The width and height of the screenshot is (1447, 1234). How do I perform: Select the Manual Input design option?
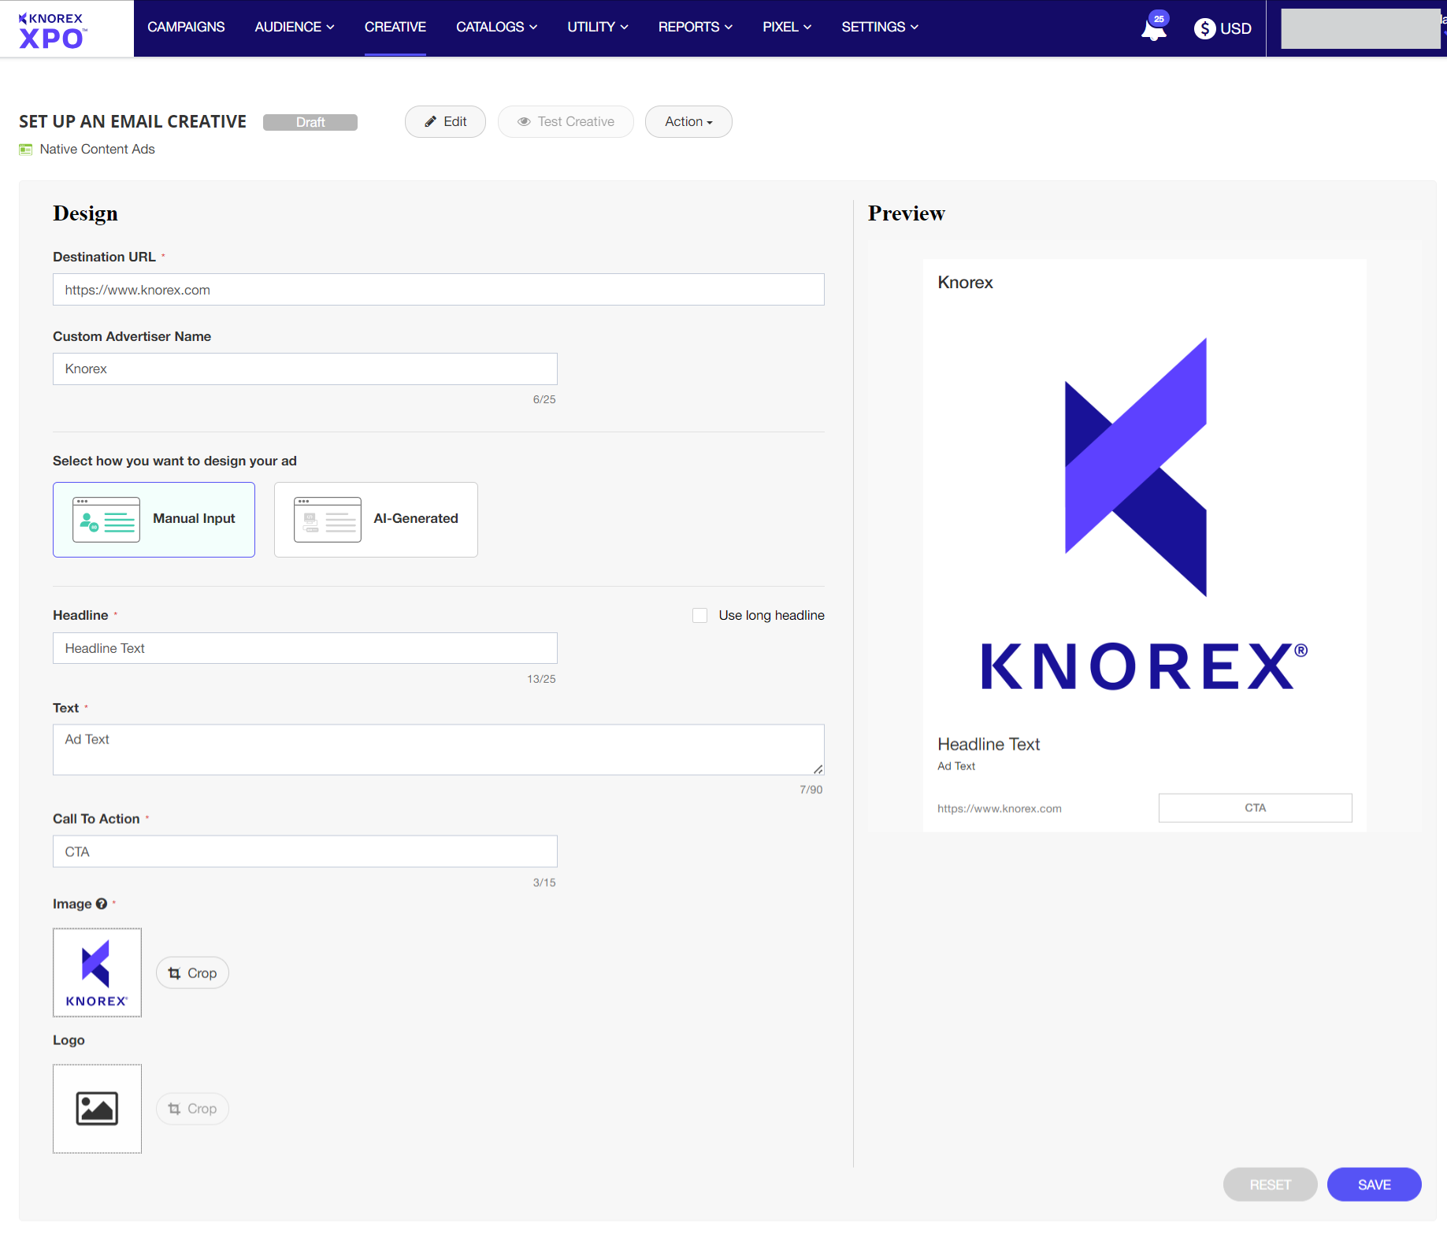154,520
